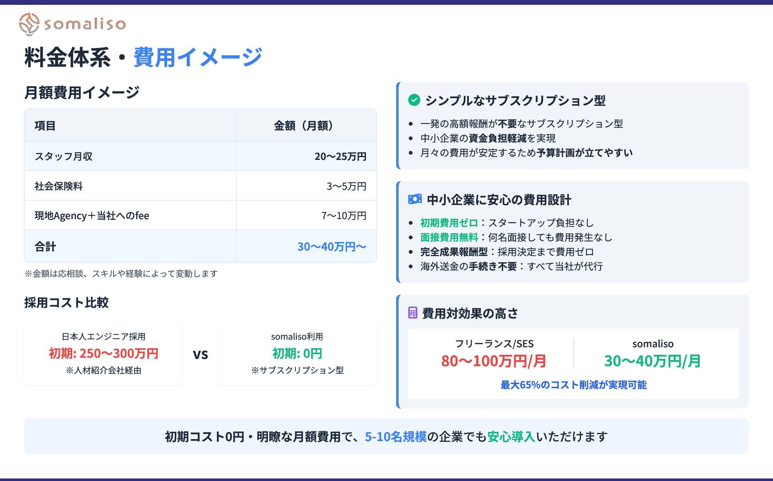The image size is (773, 481).
Task: Click the green checkmark icon beside シンプルなサブスクリプション型
Action: pyautogui.click(x=414, y=100)
